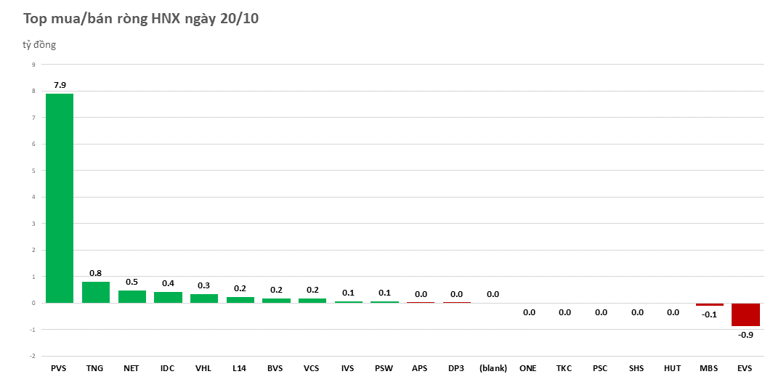Select the HUT category label
The height and width of the screenshot is (390, 781).
pyautogui.click(x=672, y=368)
